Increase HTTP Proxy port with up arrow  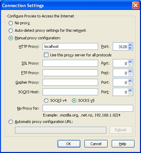click(x=130, y=45)
